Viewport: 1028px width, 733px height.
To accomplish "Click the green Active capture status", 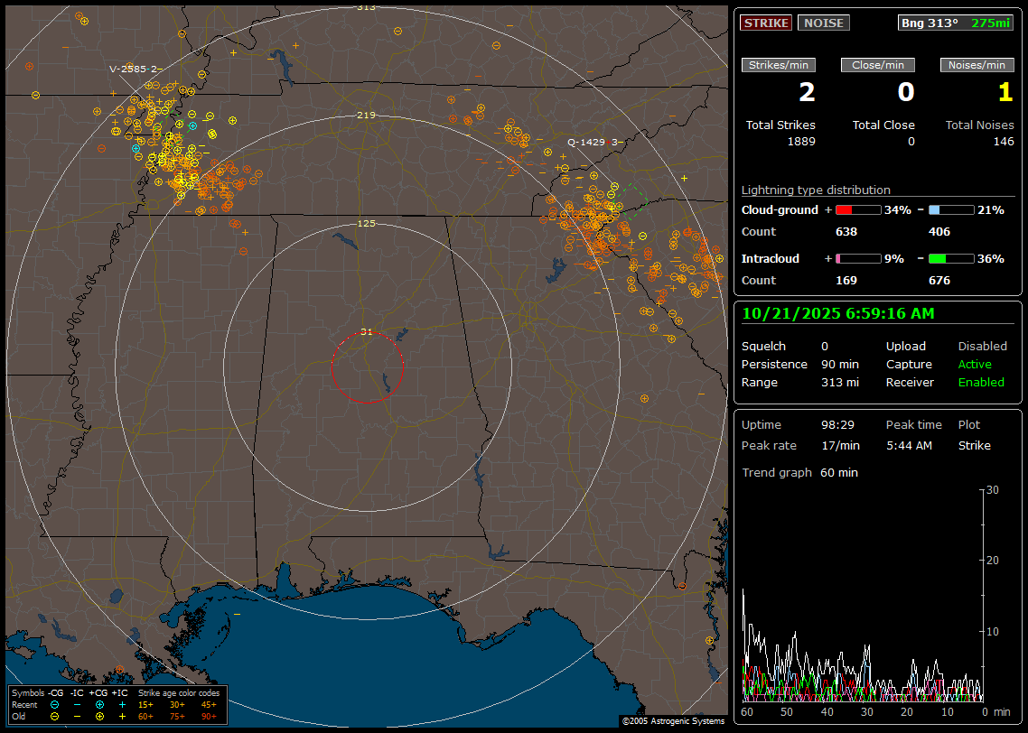I will click(x=975, y=365).
